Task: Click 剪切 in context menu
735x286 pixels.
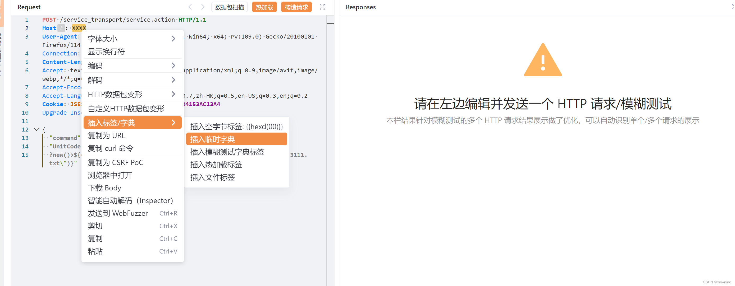Action: point(133,226)
